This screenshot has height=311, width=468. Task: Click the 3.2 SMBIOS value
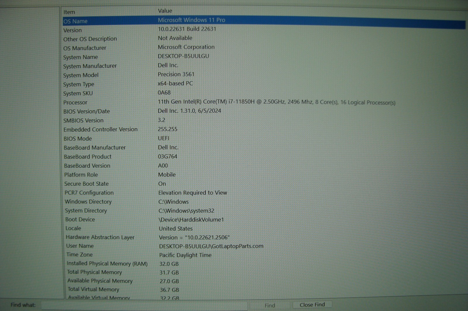click(x=161, y=120)
